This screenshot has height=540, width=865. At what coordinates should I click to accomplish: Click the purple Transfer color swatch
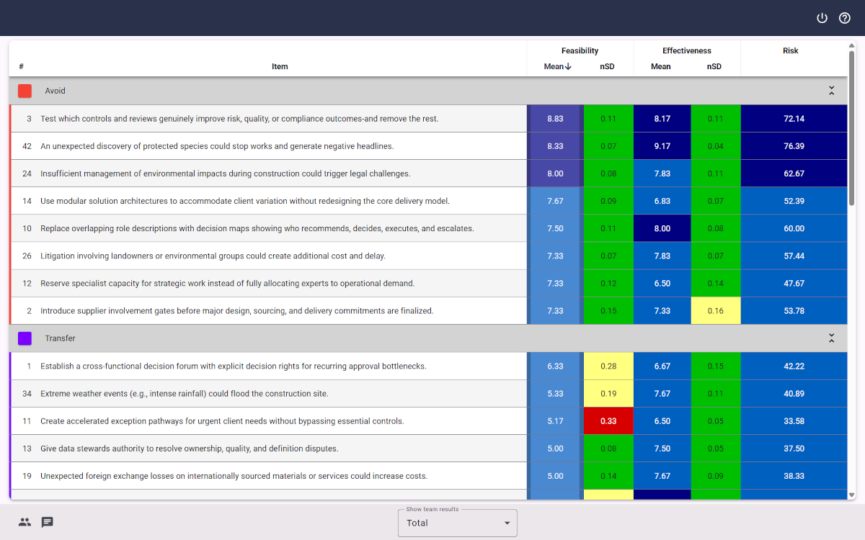click(25, 338)
